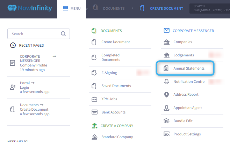
Task: Click the Address Report pin icon
Action: (x=167, y=95)
